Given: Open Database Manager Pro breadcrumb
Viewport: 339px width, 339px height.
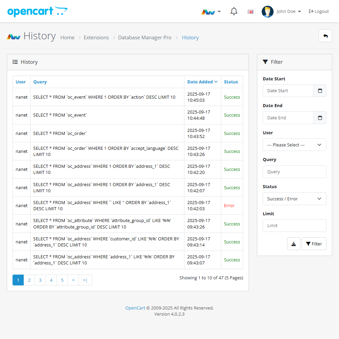Looking at the screenshot, I should (145, 38).
